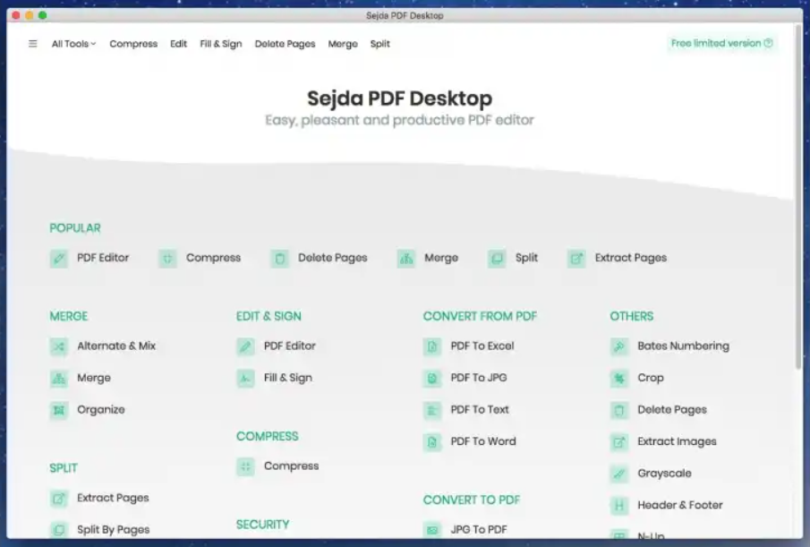Click the Compress icon in Popular section

168,259
